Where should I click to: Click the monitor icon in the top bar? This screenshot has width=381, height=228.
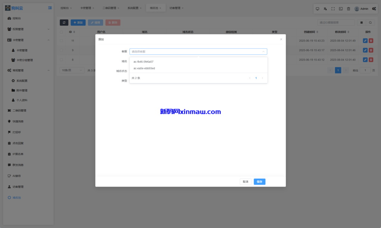[x=317, y=9]
